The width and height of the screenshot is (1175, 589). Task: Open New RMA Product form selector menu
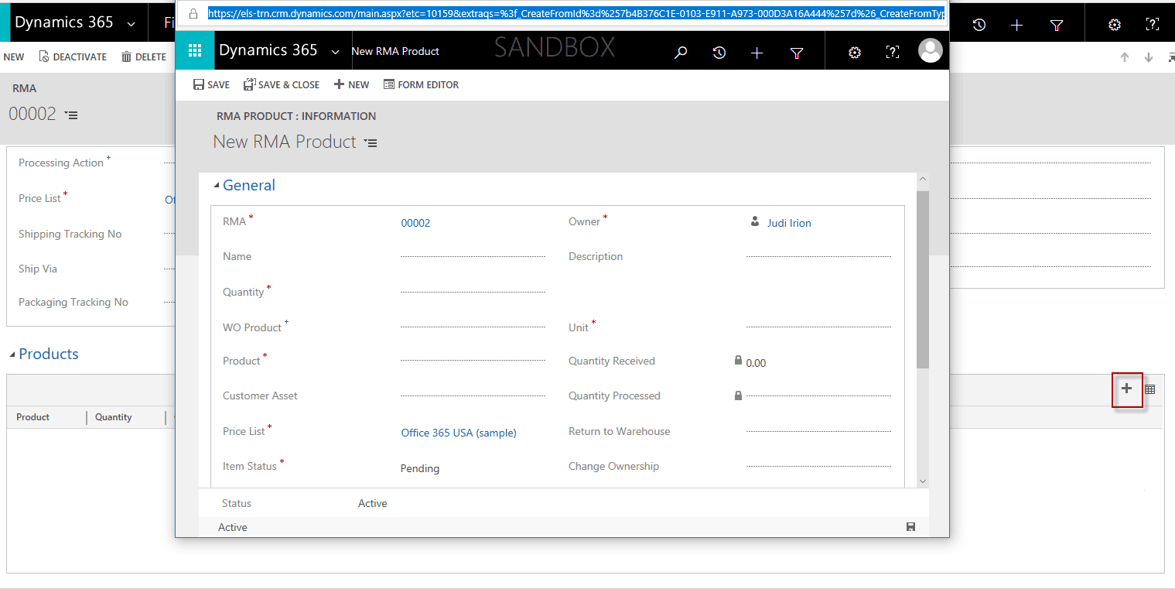pyautogui.click(x=371, y=143)
